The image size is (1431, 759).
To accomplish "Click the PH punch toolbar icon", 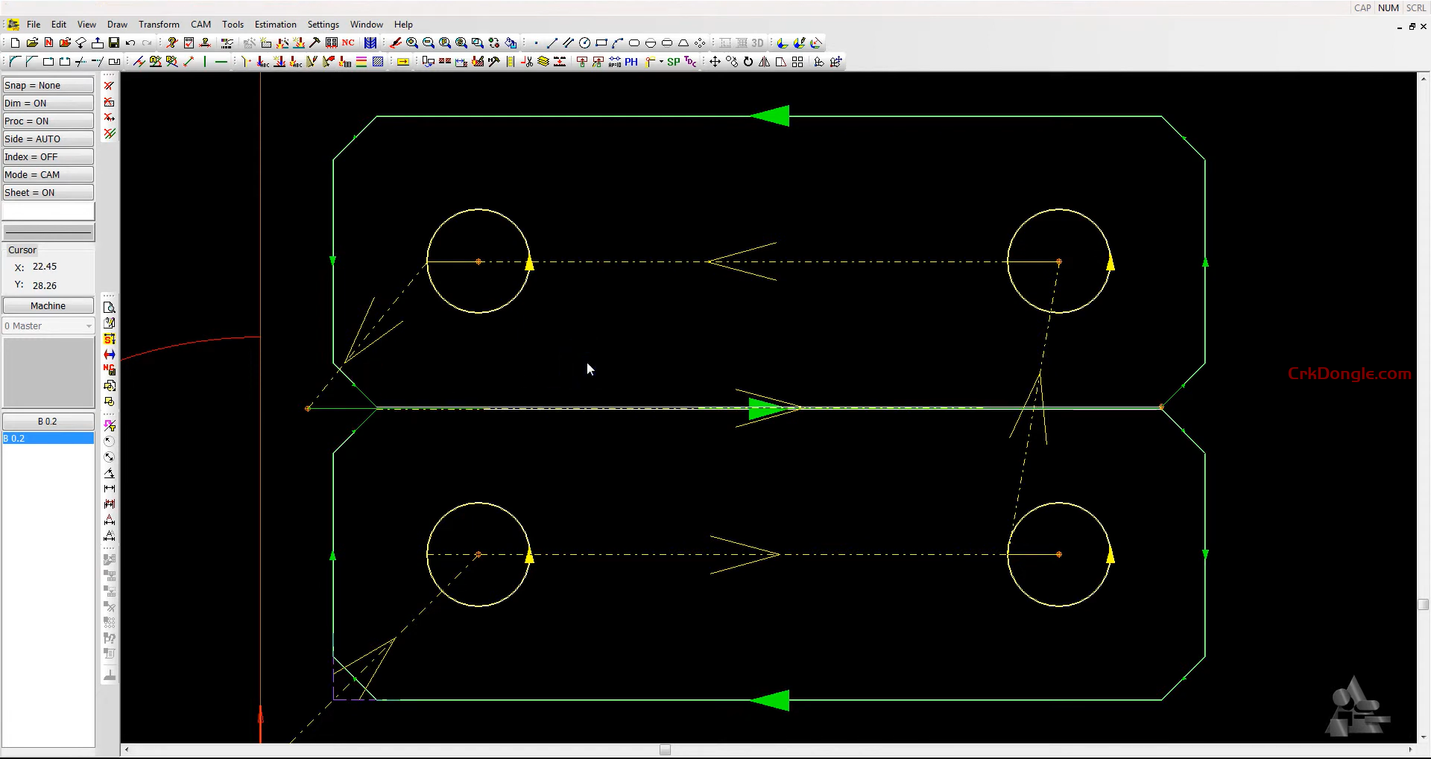I will click(631, 62).
